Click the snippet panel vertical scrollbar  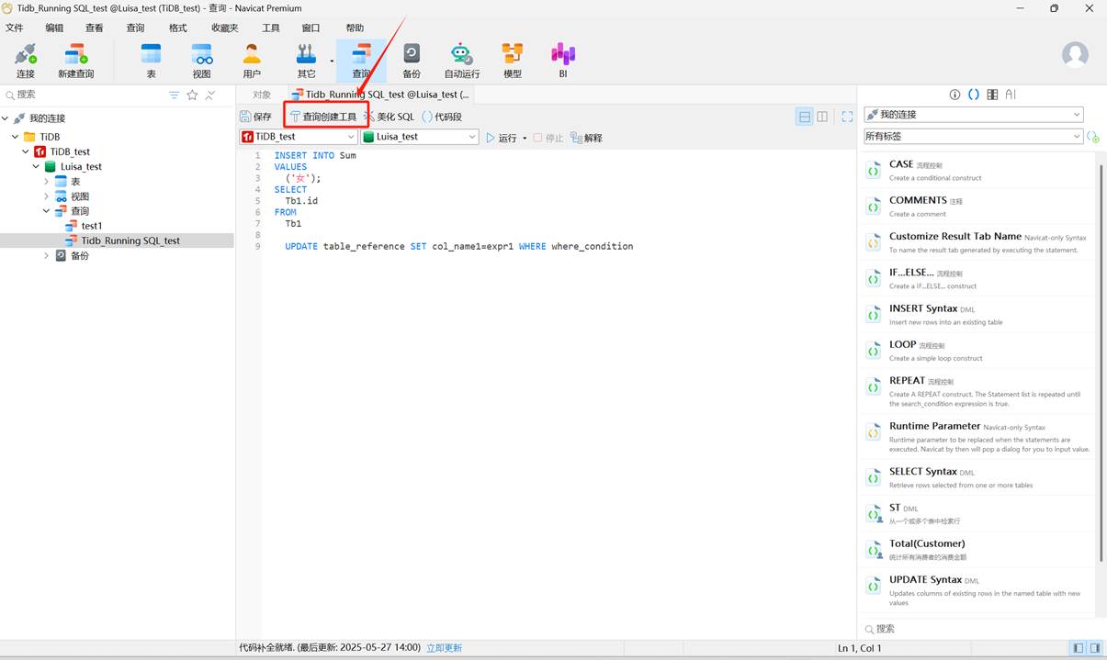1101,367
